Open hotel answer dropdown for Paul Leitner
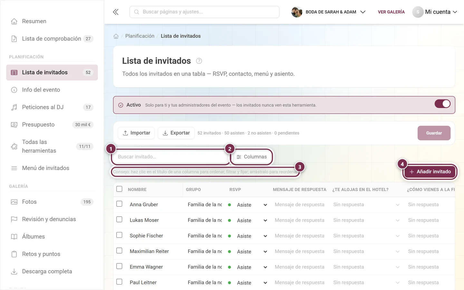Viewport: 464px width, 290px height. coord(366,283)
